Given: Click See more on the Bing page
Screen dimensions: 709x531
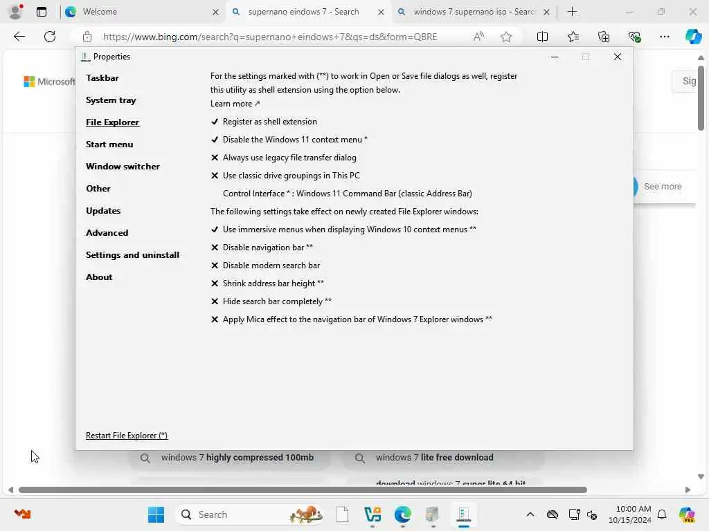Looking at the screenshot, I should coord(663,187).
